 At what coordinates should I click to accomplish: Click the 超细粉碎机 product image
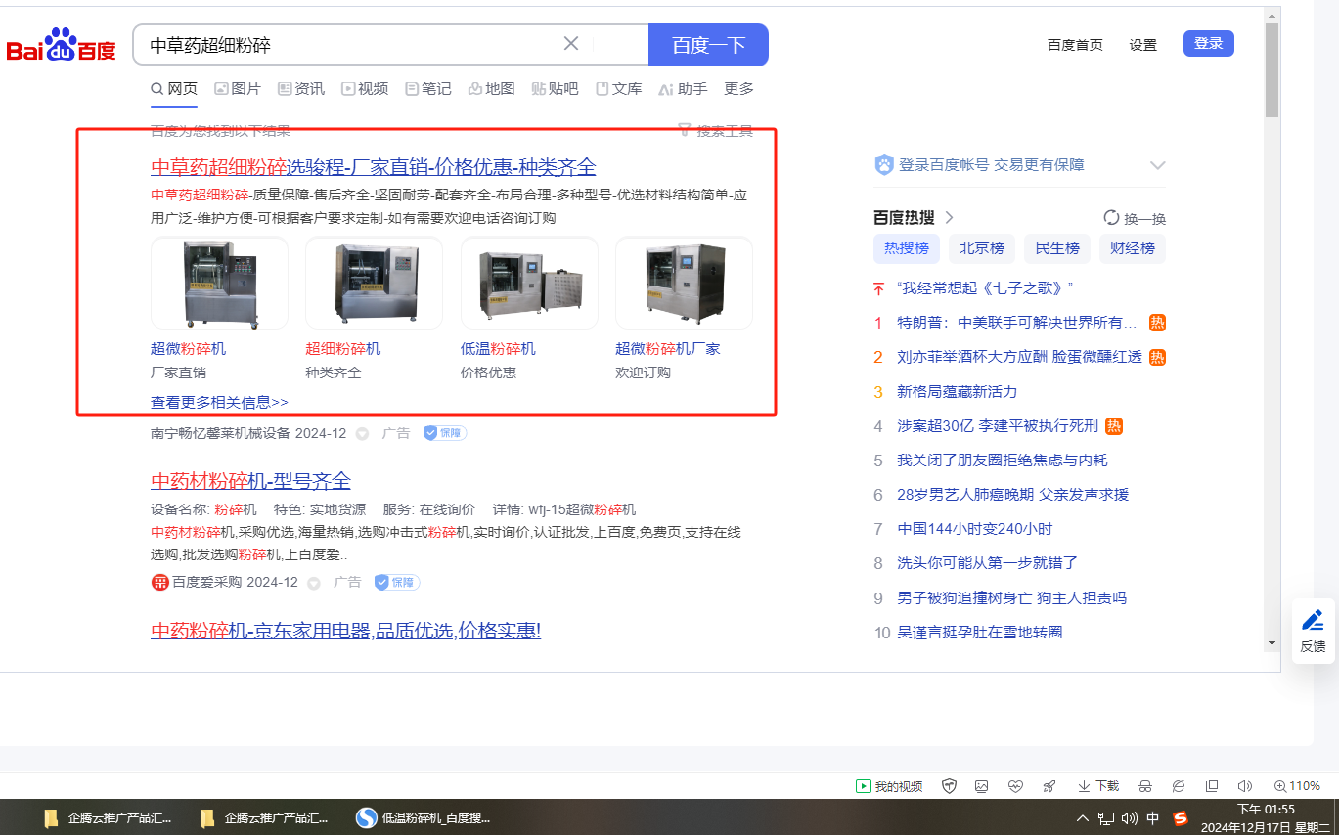tap(374, 283)
